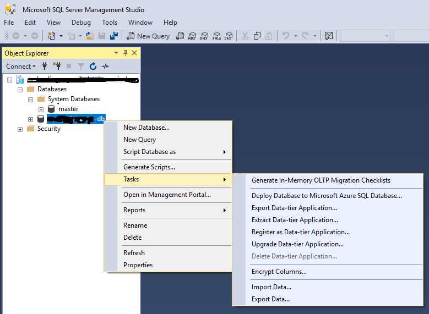Screen dimensions: 429x314
Task: Click Object Explorer filter funnel icon
Action: pos(81,66)
